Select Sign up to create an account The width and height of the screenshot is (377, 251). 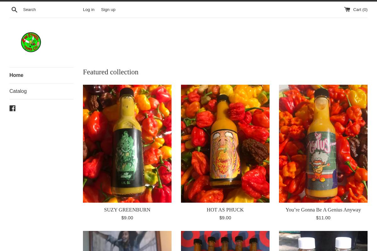click(x=108, y=9)
